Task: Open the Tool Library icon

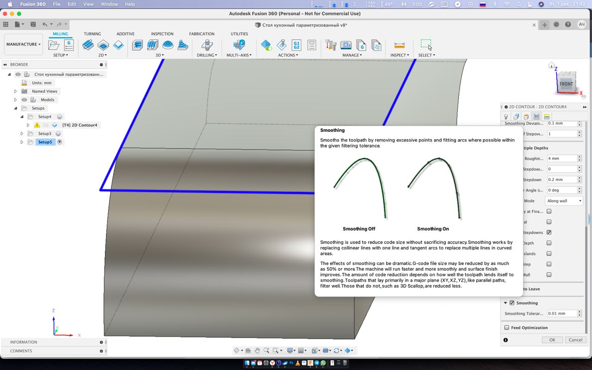Action: [x=331, y=45]
